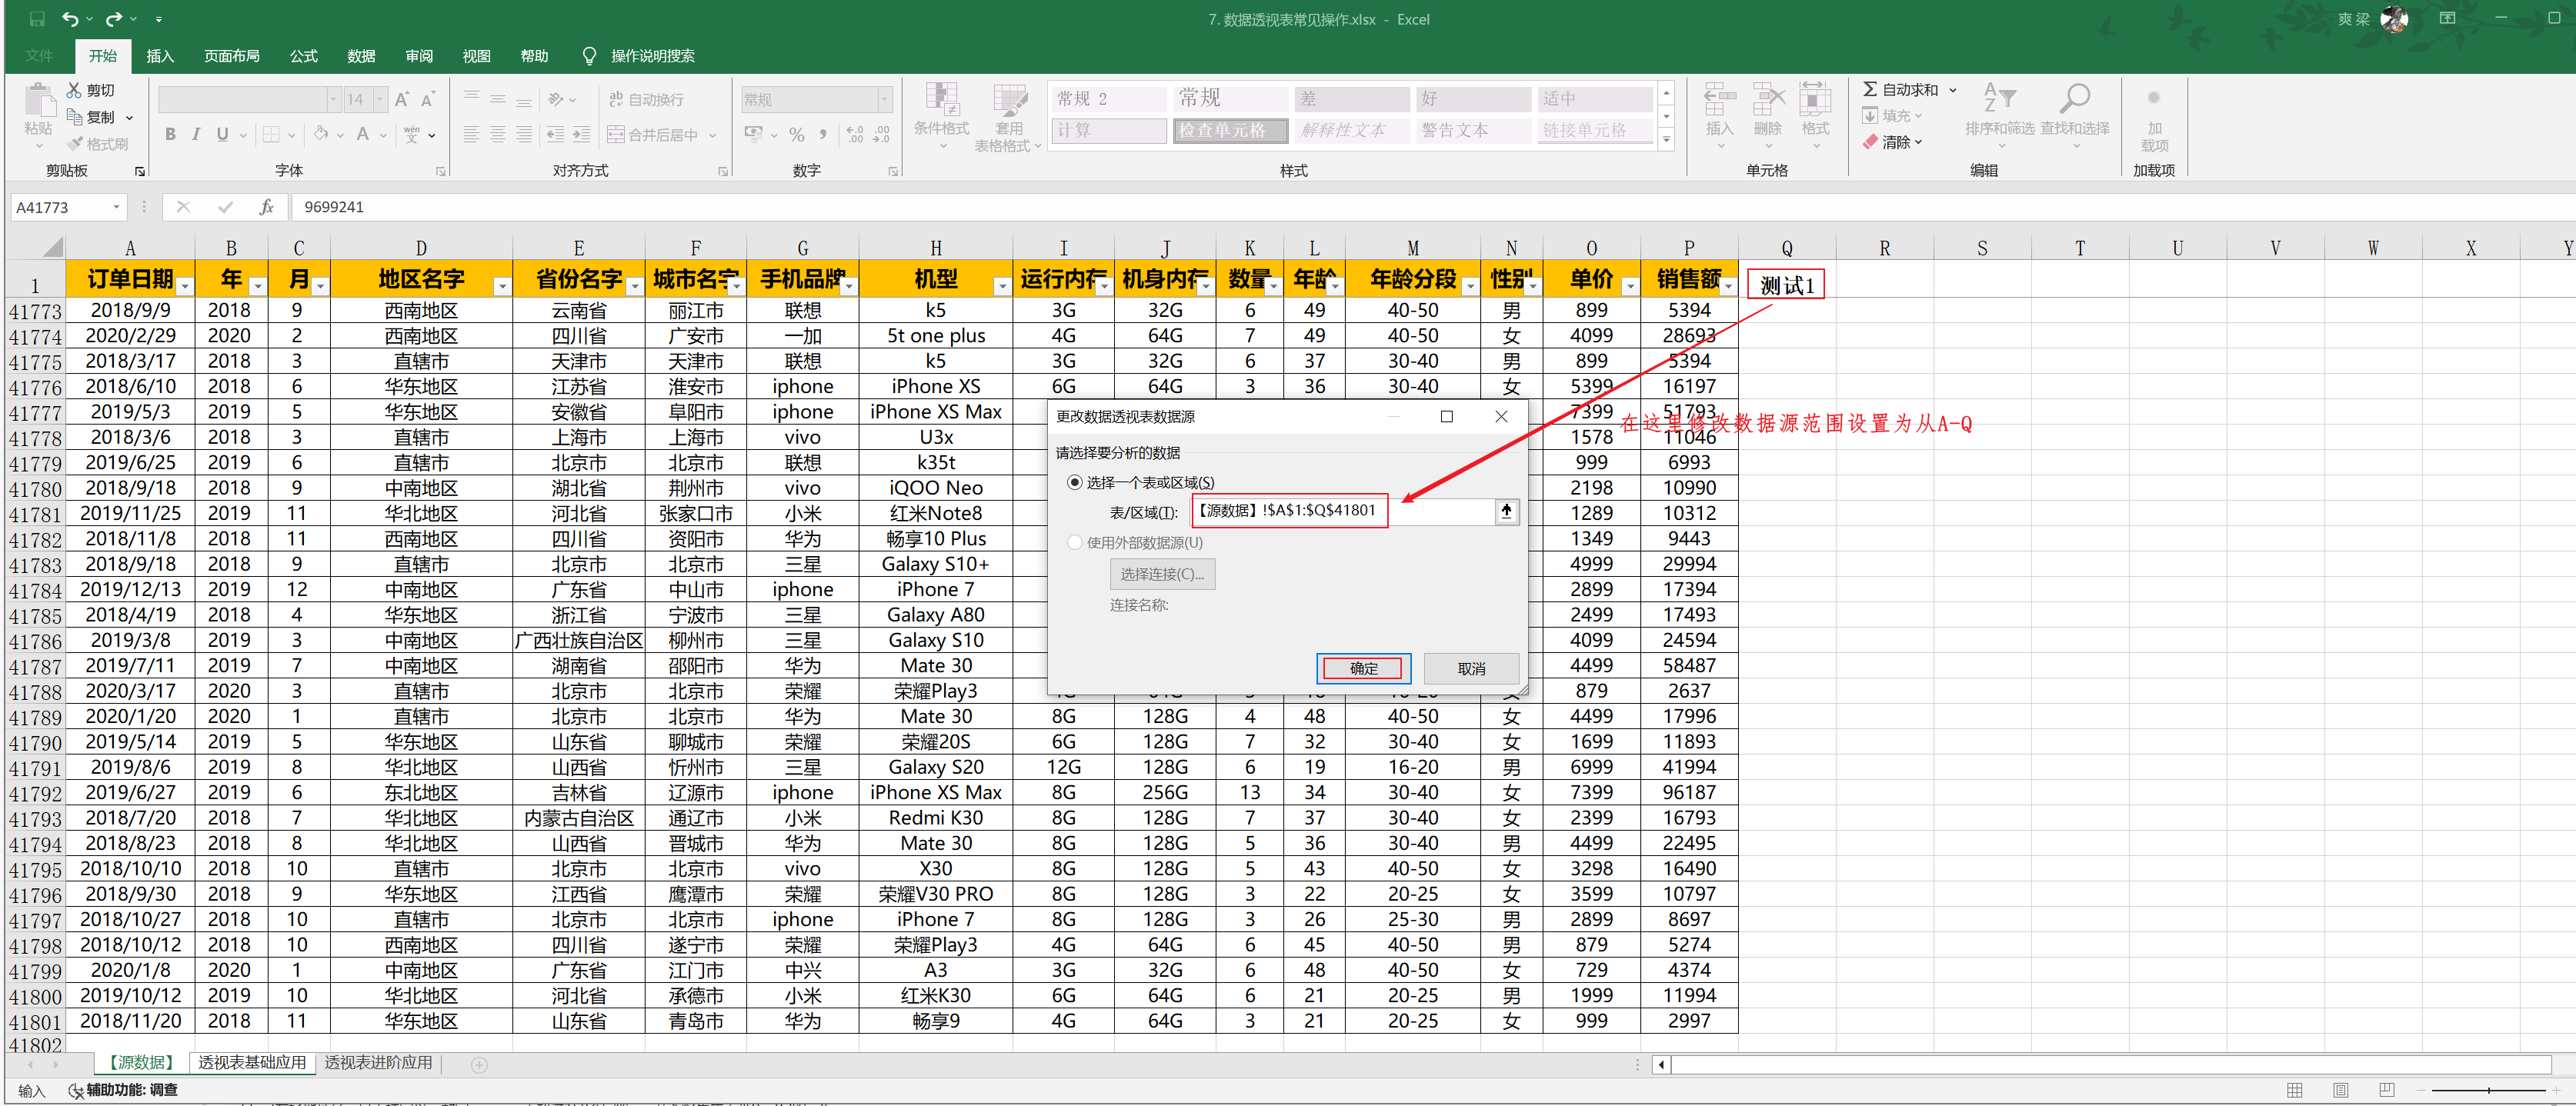This screenshot has height=1106, width=2576.
Task: Click the 剪切 scissors icon
Action: pos(74,90)
